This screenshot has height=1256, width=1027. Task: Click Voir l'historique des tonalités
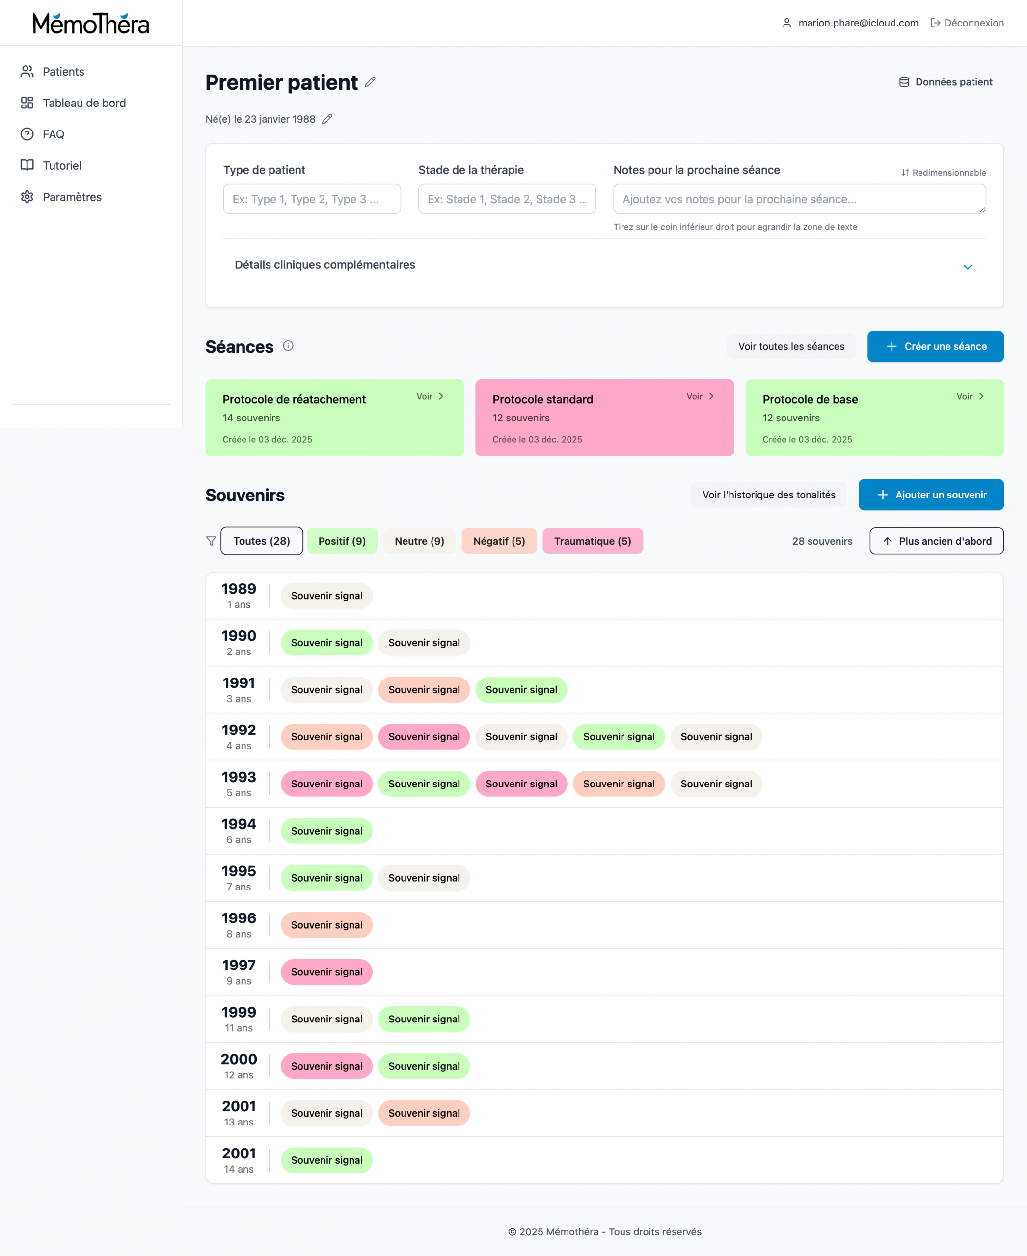(x=768, y=495)
